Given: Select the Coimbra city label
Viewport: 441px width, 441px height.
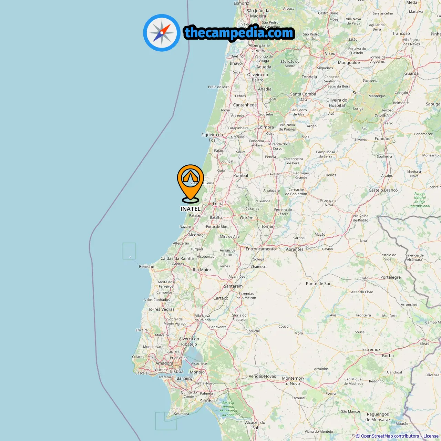Looking at the screenshot, I should click(266, 127).
